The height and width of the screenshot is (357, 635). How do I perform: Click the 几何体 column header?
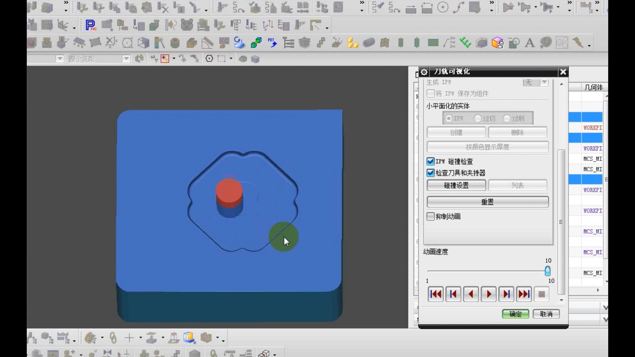coord(593,87)
